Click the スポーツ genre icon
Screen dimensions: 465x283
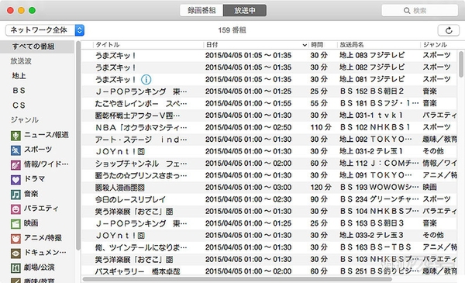(x=15, y=150)
